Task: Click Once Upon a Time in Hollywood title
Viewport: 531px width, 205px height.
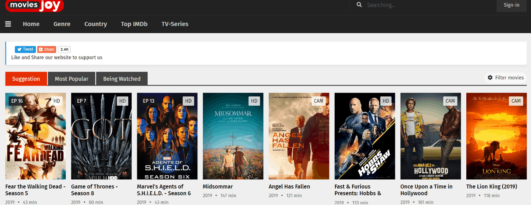Action: point(427,190)
